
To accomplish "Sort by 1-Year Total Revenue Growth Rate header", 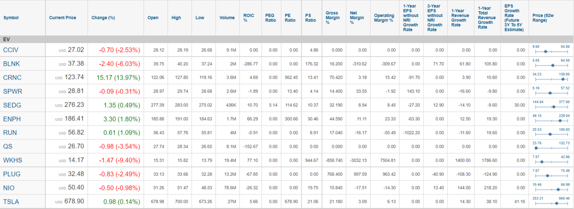I will [x=487, y=18].
